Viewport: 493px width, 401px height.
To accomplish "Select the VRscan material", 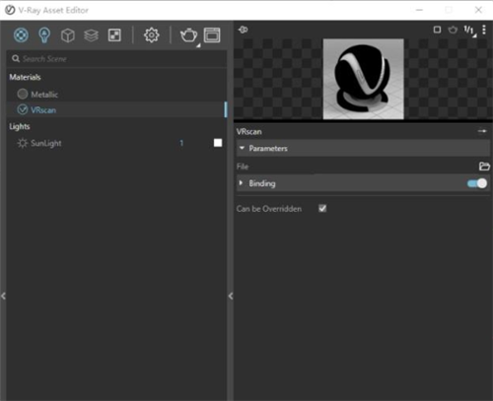I will pyautogui.click(x=116, y=109).
